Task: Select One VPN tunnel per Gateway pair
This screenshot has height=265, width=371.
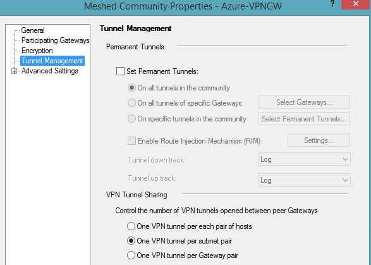Action: click(x=131, y=256)
